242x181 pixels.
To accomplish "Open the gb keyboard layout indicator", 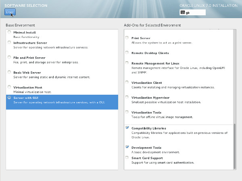I will 192,12.
